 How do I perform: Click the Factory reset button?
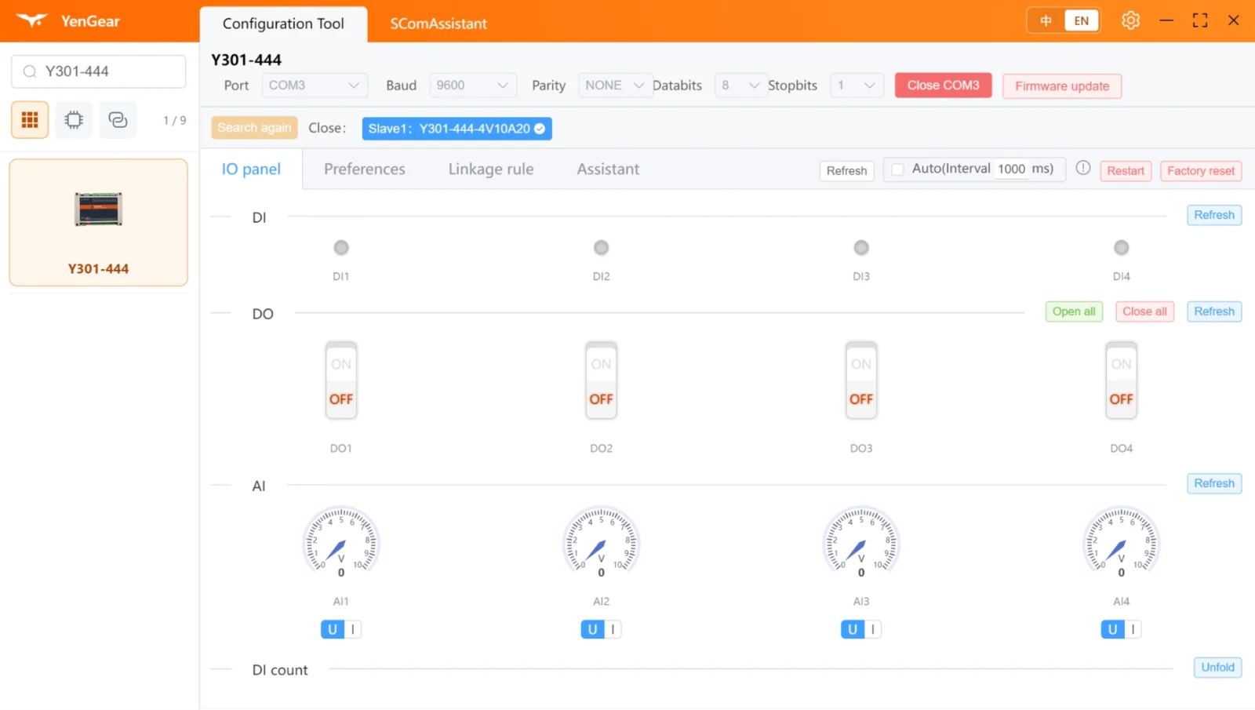1201,171
